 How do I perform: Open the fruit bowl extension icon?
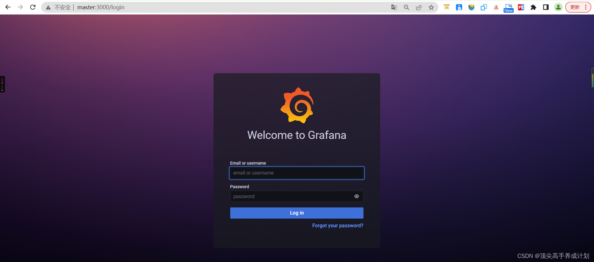pyautogui.click(x=471, y=7)
